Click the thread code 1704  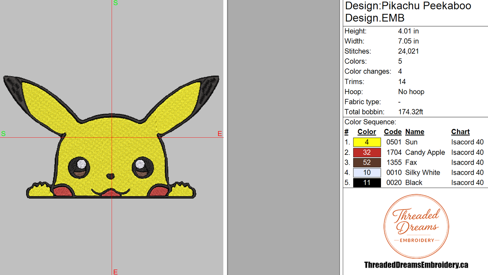click(393, 152)
